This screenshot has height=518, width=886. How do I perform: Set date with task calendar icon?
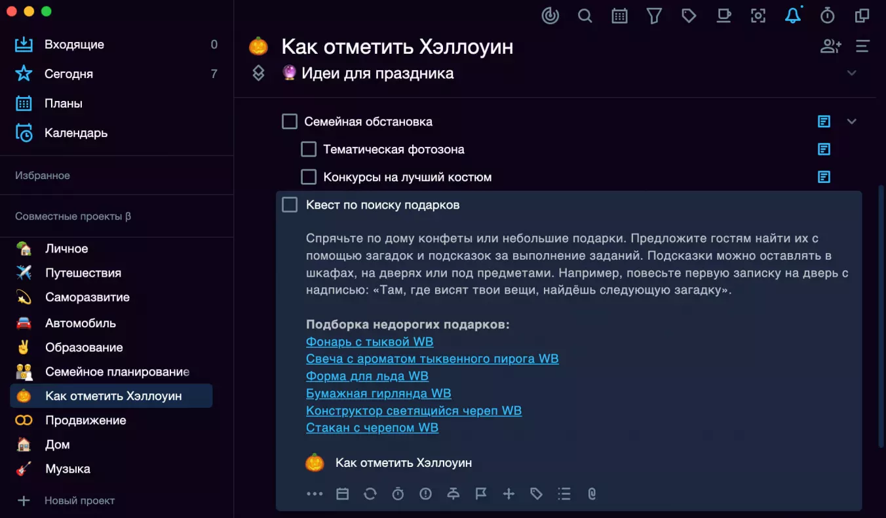coord(343,494)
